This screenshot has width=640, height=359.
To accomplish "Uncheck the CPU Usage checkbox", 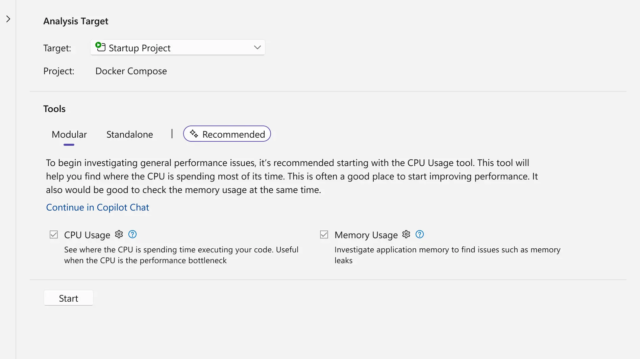I will click(x=53, y=234).
